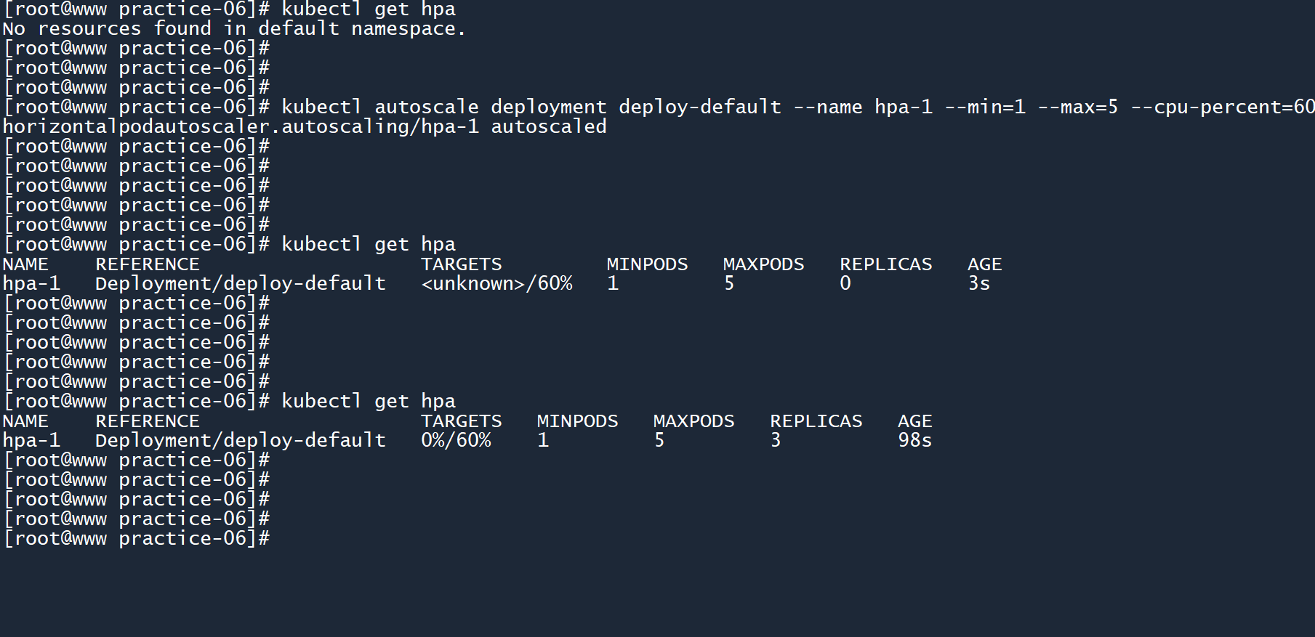This screenshot has height=637, width=1315.
Task: Click the replicas value "3"
Action: [x=776, y=441]
